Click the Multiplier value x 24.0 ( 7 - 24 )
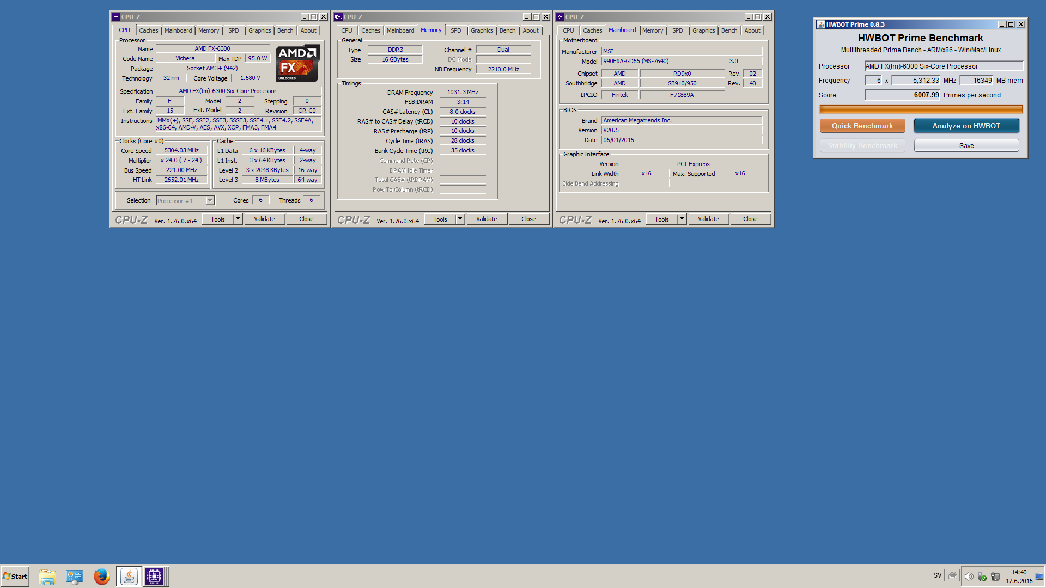The height and width of the screenshot is (588, 1046). 181,160
